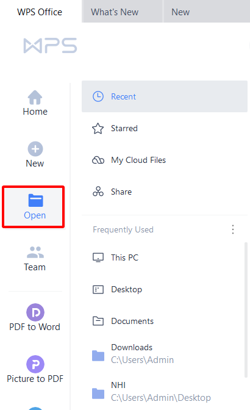The height and width of the screenshot is (410, 250).
Task: Click the Picture to PDF label
Action: (35, 379)
